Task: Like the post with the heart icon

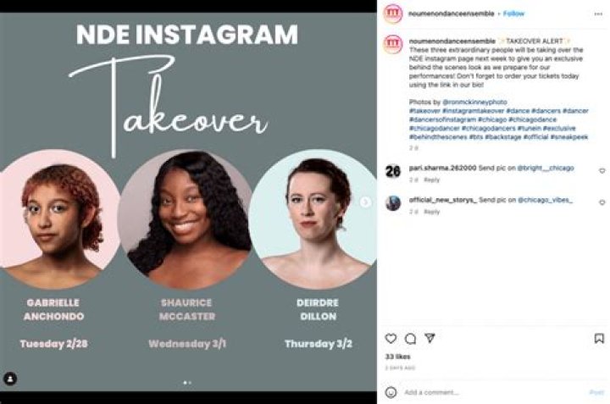Action: (391, 338)
